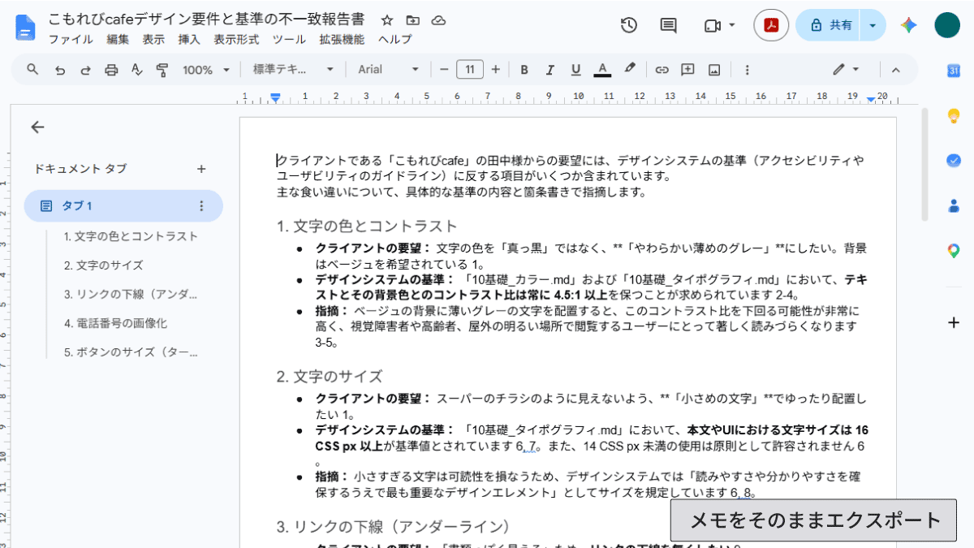Open zoom level 100% dropdown

(206, 70)
